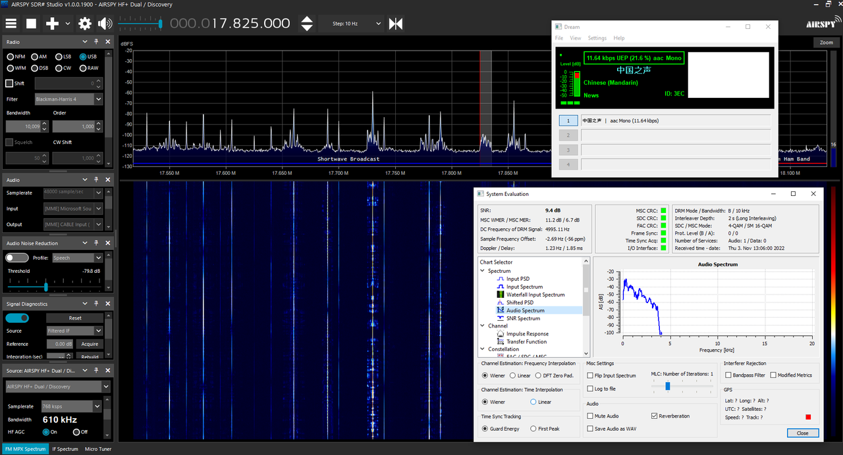Toggle Audio Noise Reduction switch on
The image size is (843, 455).
tap(17, 258)
